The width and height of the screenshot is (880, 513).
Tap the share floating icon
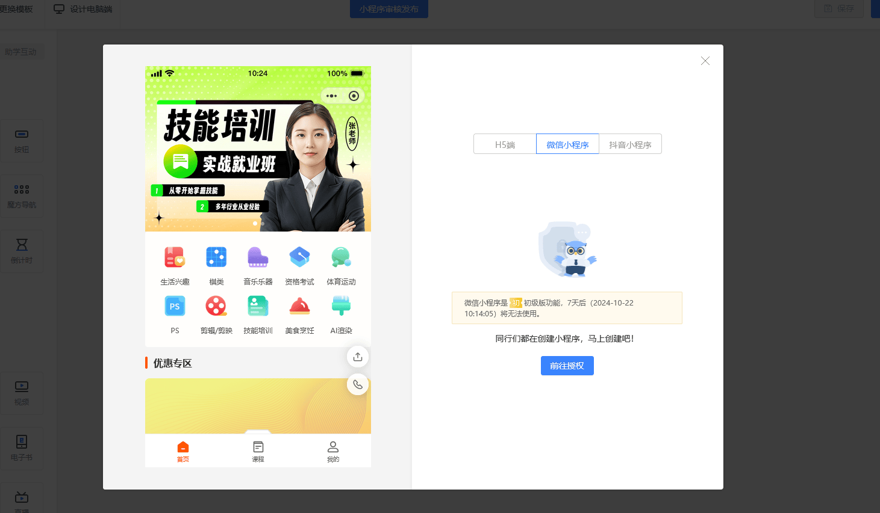tap(358, 357)
